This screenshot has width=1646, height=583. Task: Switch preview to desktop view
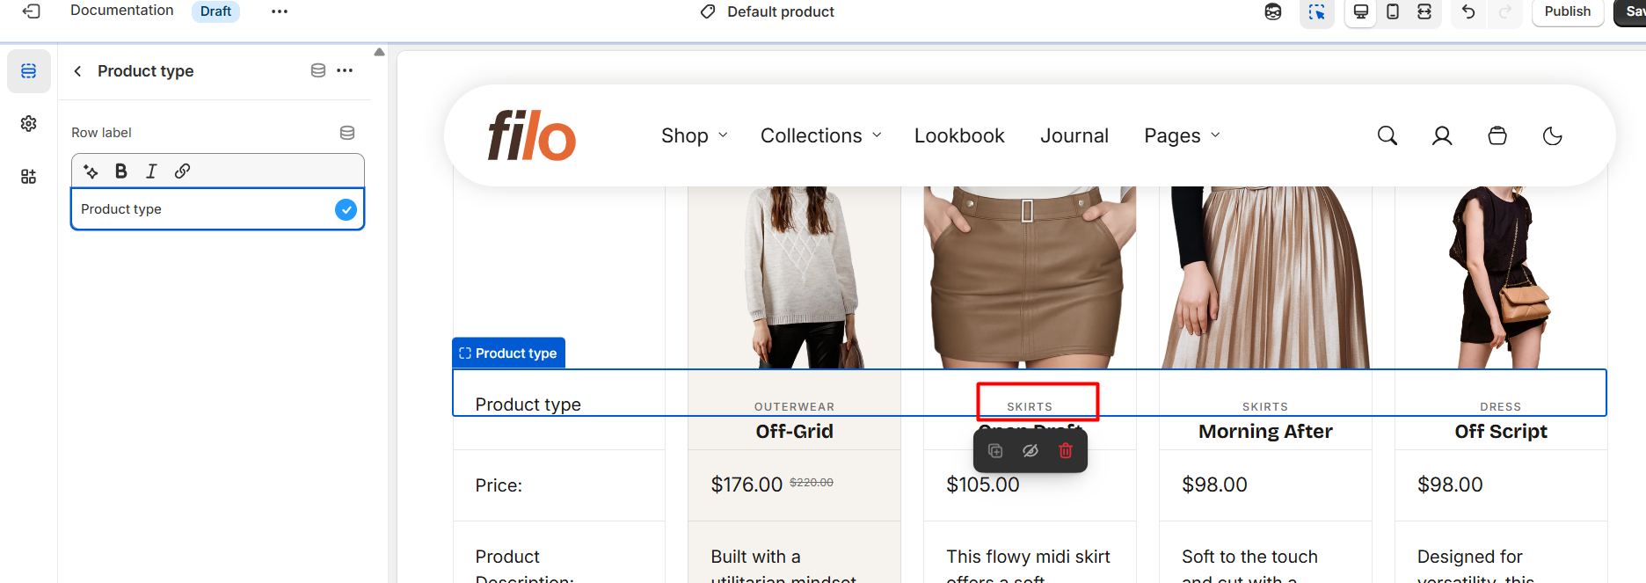tap(1361, 11)
